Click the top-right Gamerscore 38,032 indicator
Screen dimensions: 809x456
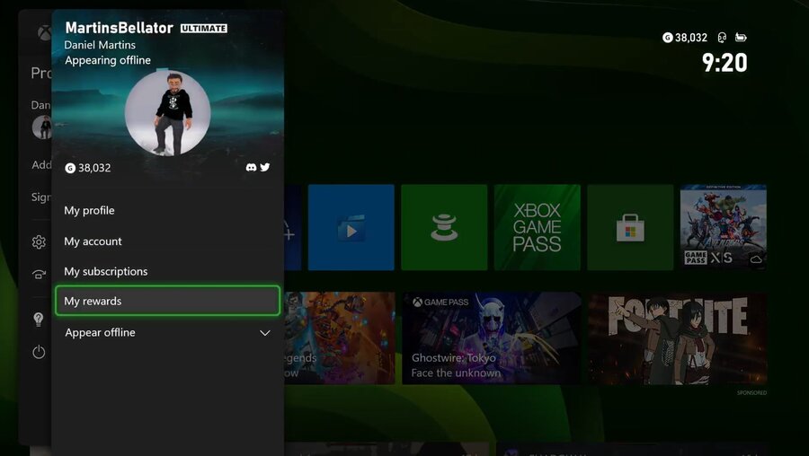[x=685, y=38]
